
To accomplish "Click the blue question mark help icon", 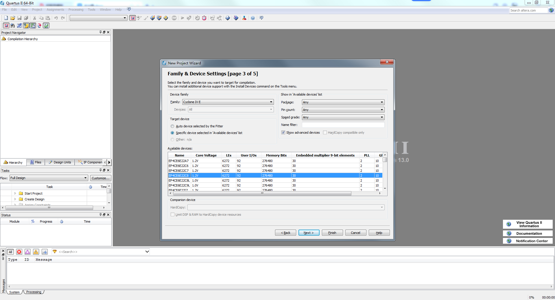I will point(253,18).
